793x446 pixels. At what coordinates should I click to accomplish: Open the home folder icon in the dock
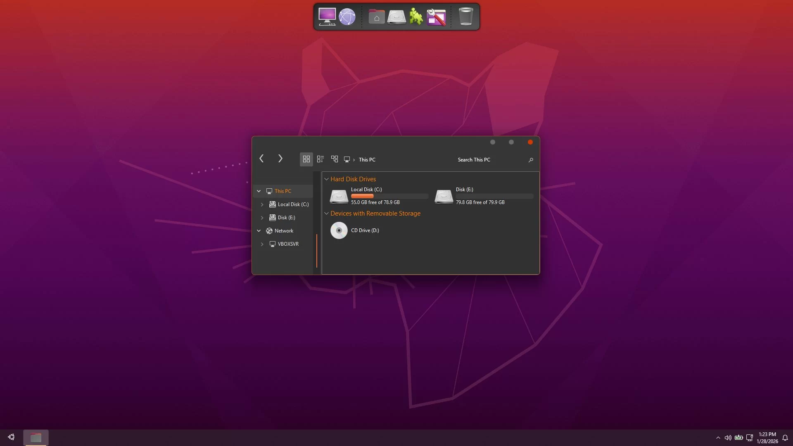coord(376,17)
